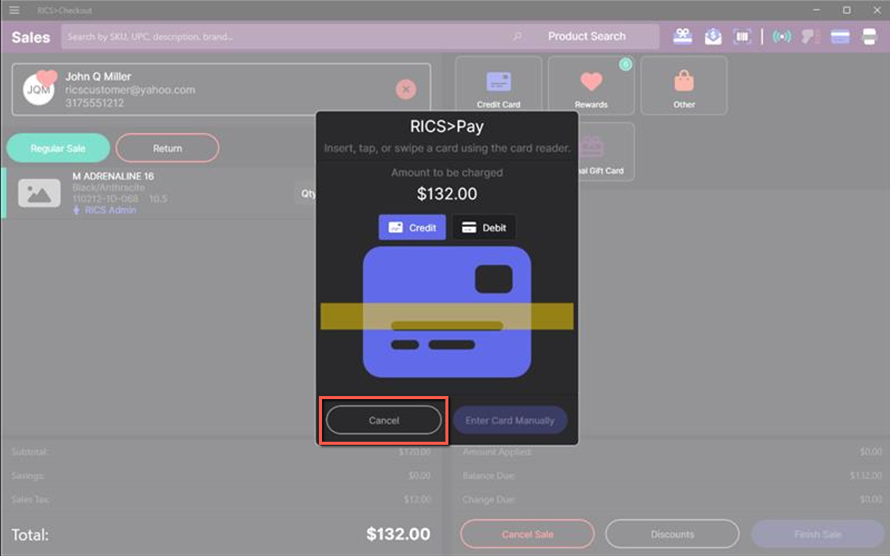Click the barcode scanner icon in the toolbar
Screen dimensions: 890x556
tap(742, 37)
